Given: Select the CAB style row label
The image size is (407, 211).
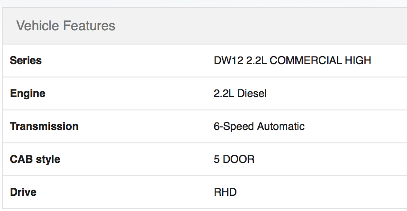Looking at the screenshot, I should pyautogui.click(x=35, y=159).
